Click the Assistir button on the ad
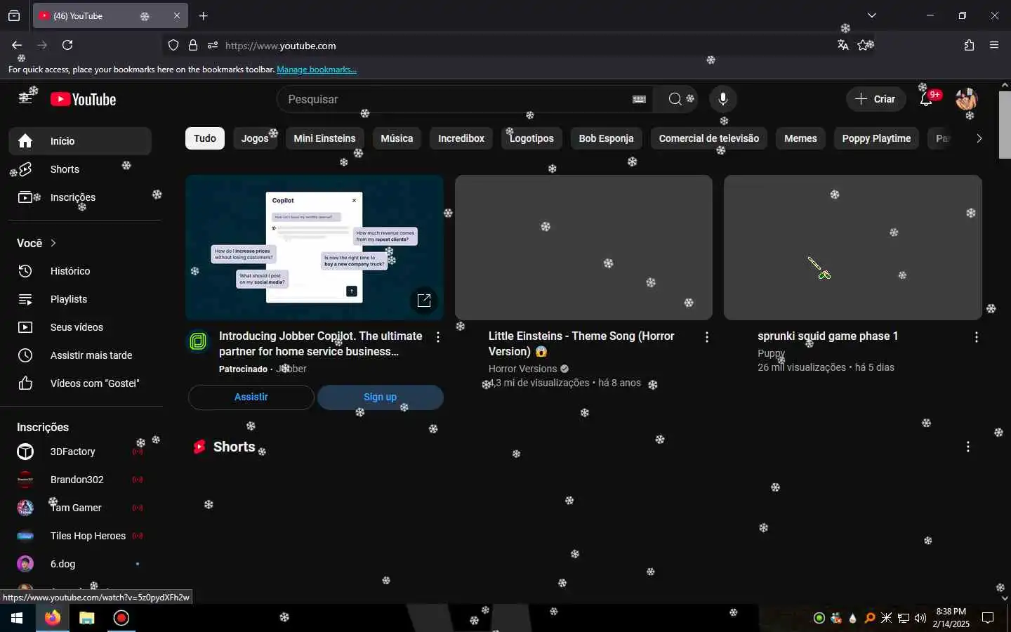1011x632 pixels. coord(251,397)
